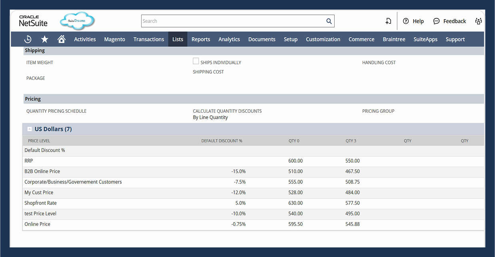Go to the Home dashboard icon
The image size is (495, 257).
click(x=61, y=39)
